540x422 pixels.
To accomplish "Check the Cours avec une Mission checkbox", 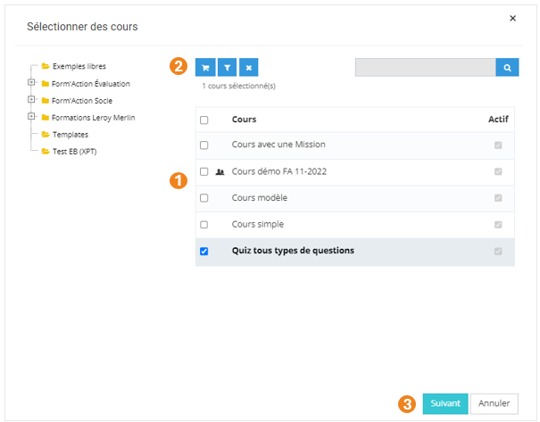I will pyautogui.click(x=204, y=145).
